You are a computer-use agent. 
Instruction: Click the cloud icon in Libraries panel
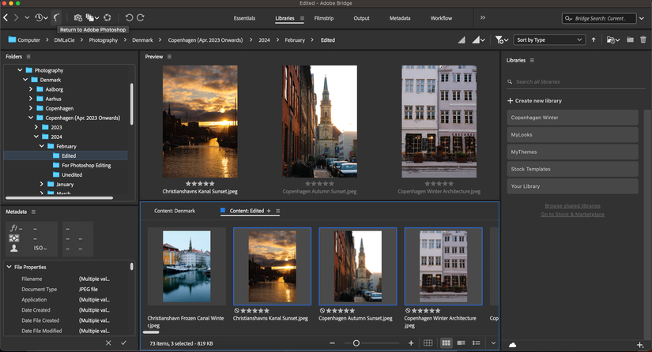point(512,345)
